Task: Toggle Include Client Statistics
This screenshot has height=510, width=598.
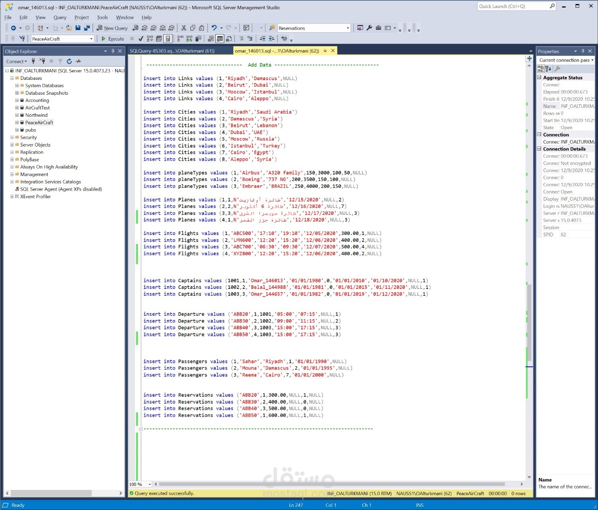Action: 198,39
